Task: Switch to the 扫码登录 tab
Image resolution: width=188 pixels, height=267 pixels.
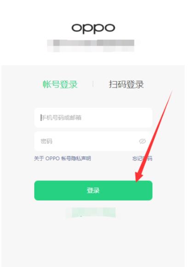Action: coord(126,84)
